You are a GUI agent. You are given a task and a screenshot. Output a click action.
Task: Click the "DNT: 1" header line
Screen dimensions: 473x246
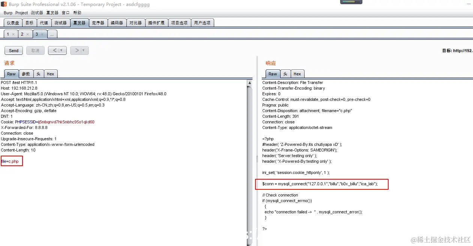click(x=7, y=116)
